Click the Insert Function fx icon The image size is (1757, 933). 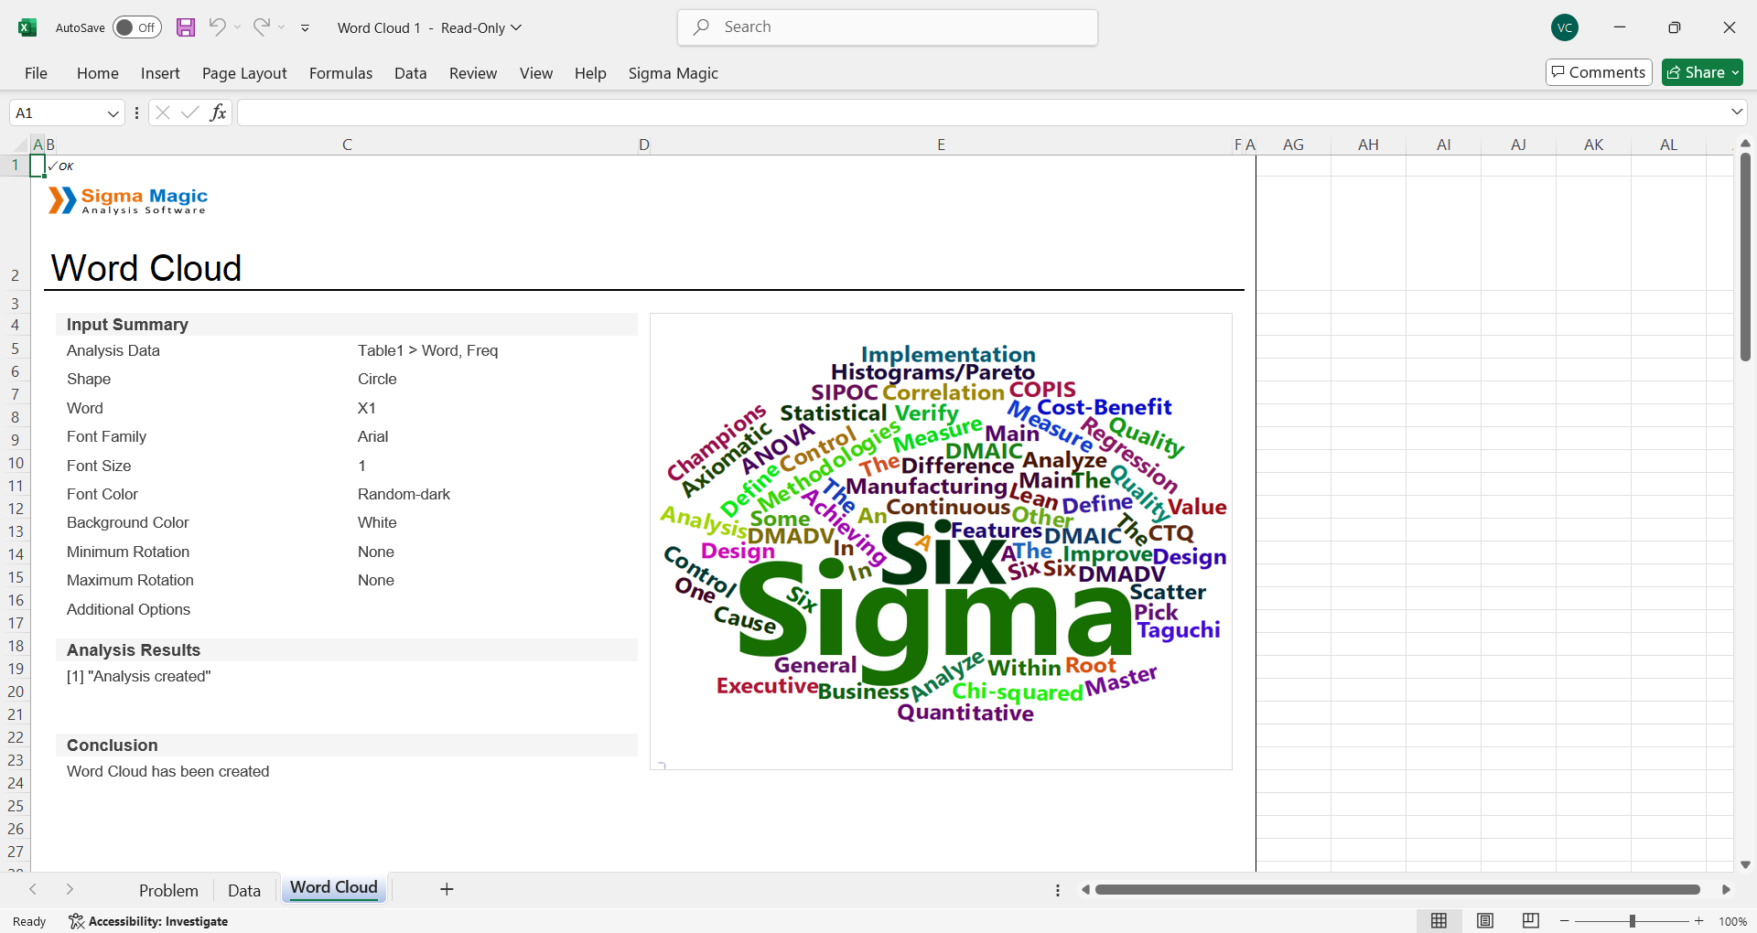tap(218, 113)
